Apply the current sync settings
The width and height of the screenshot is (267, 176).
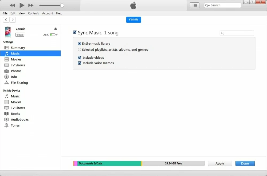tap(220, 163)
